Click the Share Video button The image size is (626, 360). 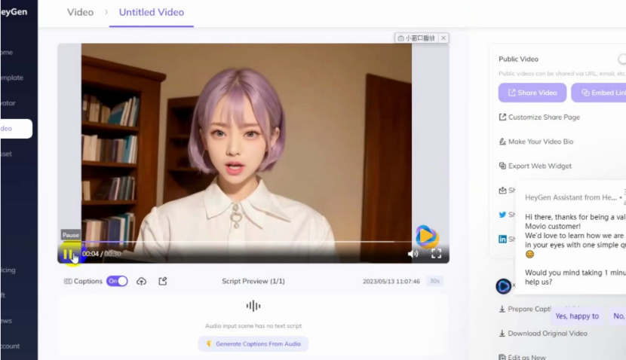coord(532,93)
